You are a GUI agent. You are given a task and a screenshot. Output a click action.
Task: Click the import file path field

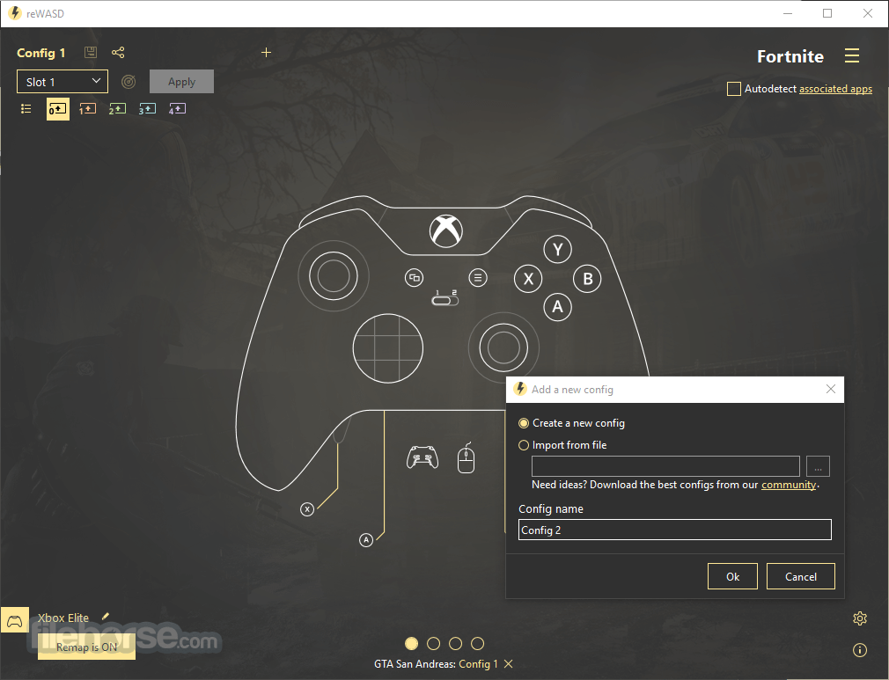pyautogui.click(x=665, y=466)
